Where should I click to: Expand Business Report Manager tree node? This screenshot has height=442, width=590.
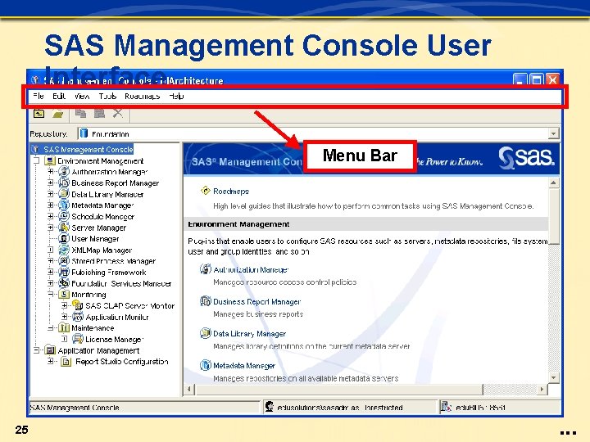[51, 183]
